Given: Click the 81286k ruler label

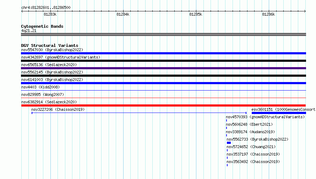Looking at the screenshot, I should tap(268, 14).
